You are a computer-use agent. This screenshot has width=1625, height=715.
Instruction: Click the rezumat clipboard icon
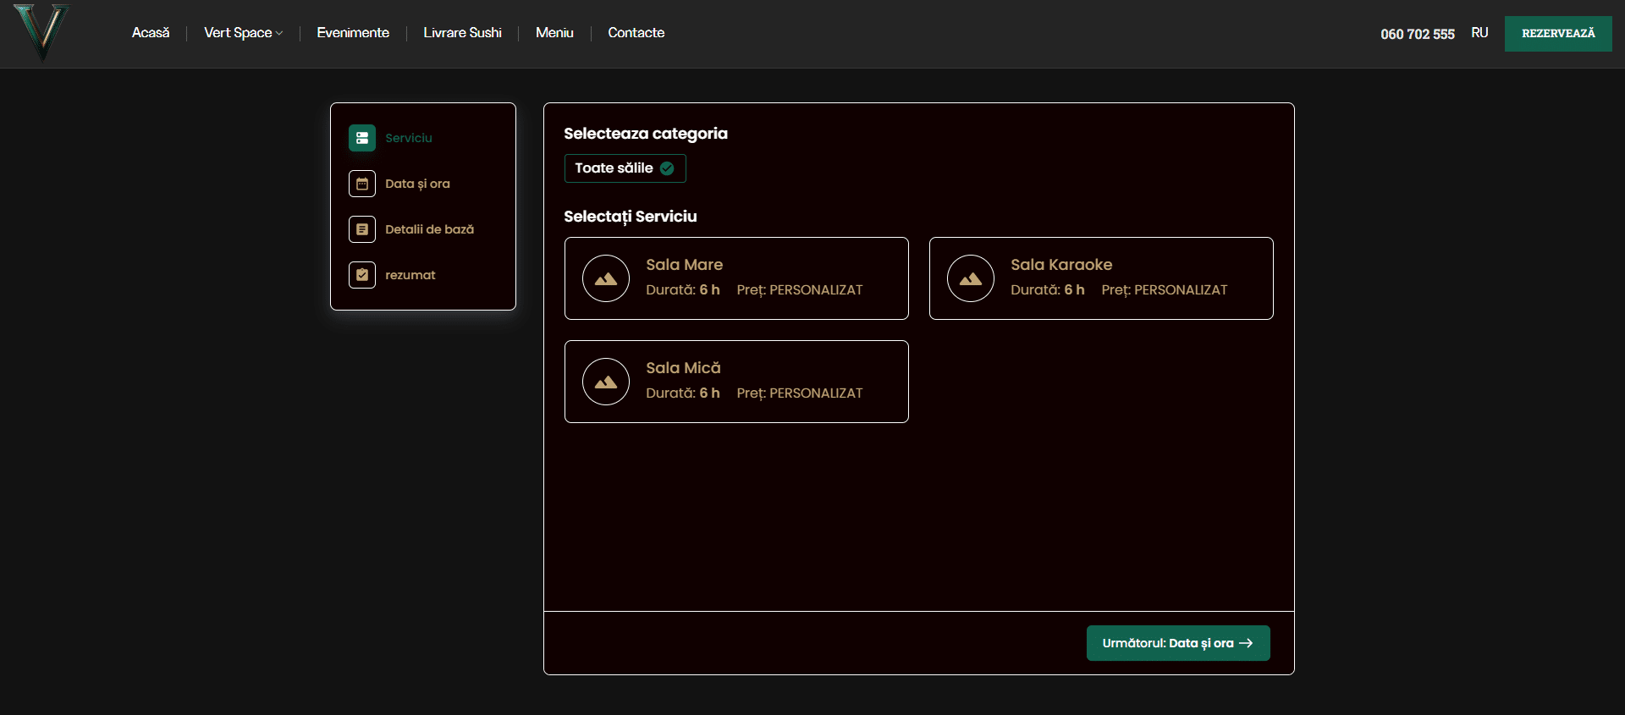pos(362,275)
